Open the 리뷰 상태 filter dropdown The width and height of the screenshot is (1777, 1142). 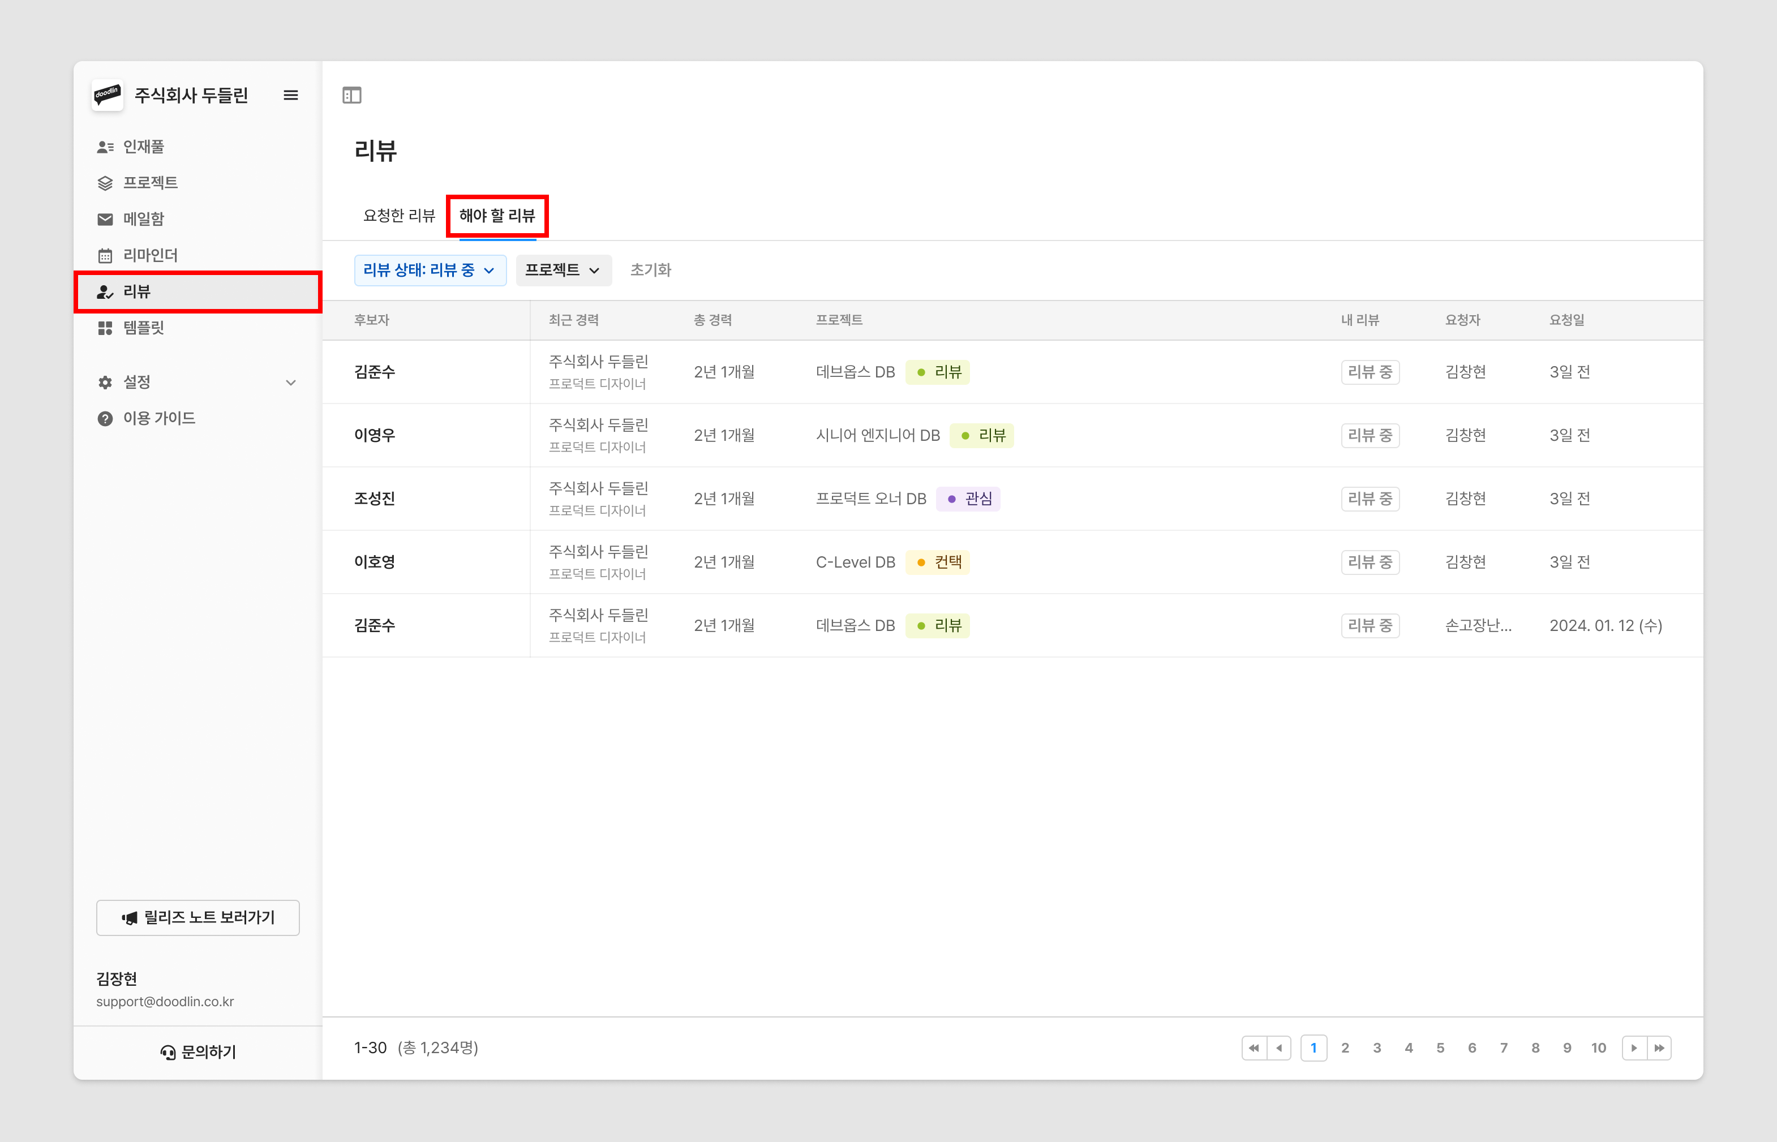[x=430, y=270]
